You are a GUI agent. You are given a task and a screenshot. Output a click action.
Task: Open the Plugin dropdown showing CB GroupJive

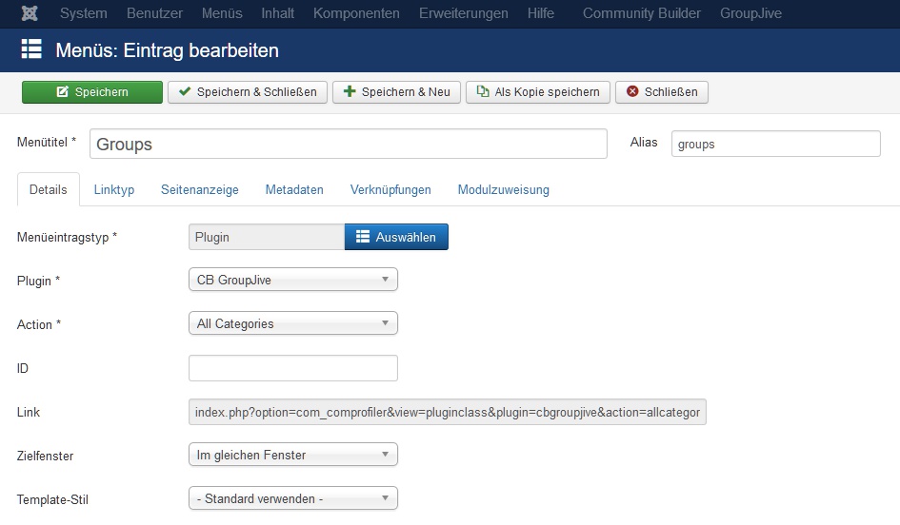292,280
